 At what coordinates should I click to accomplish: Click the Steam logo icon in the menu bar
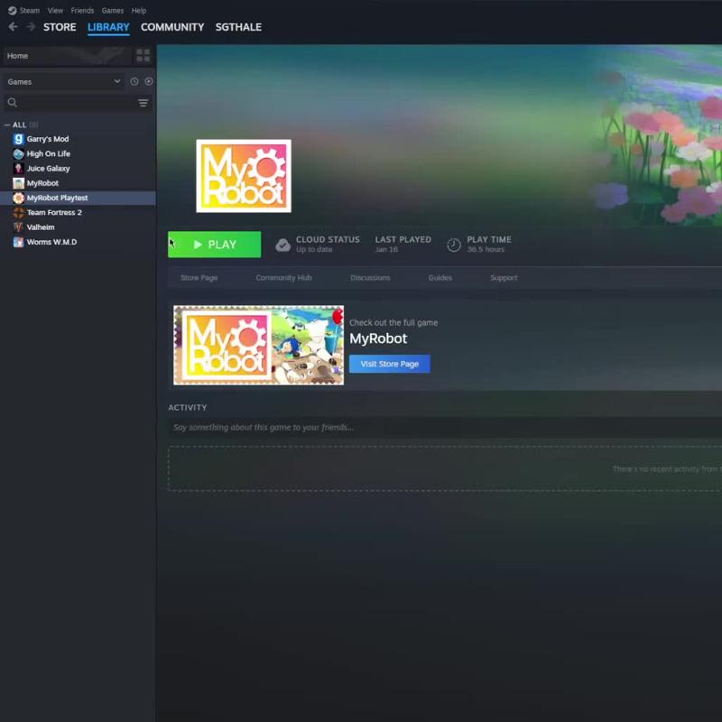pyautogui.click(x=12, y=11)
